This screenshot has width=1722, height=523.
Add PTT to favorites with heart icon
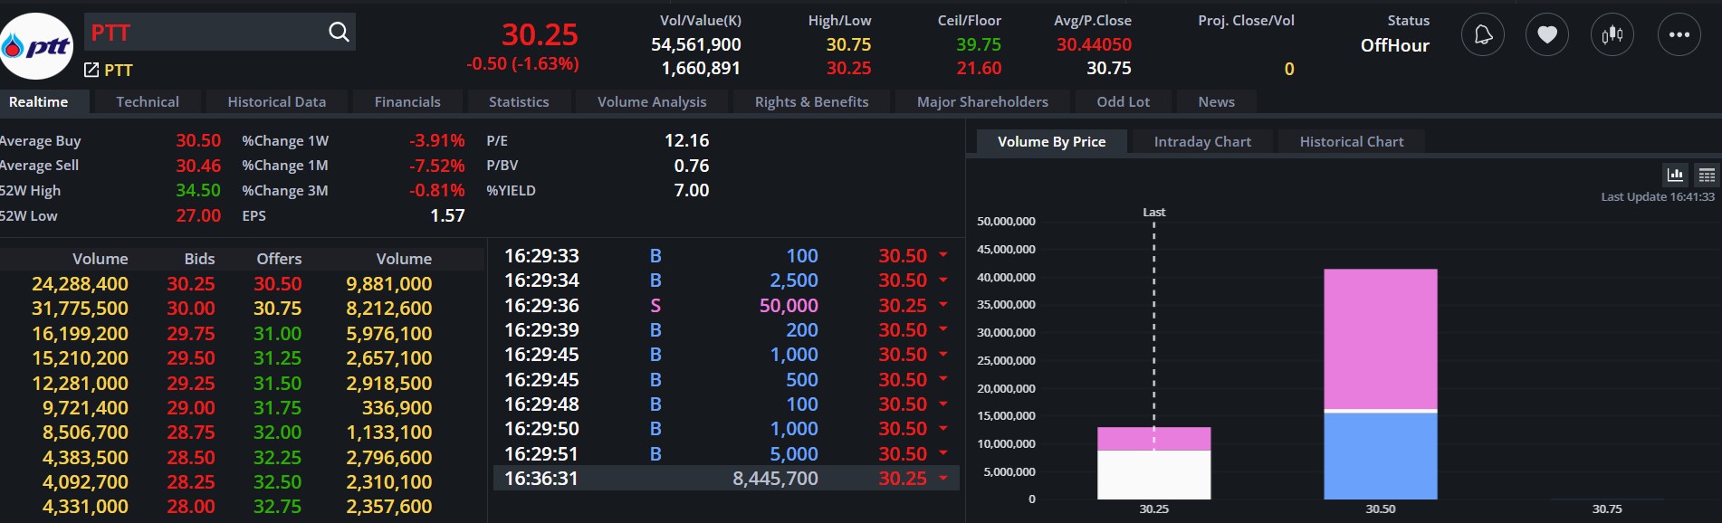coord(1547,35)
